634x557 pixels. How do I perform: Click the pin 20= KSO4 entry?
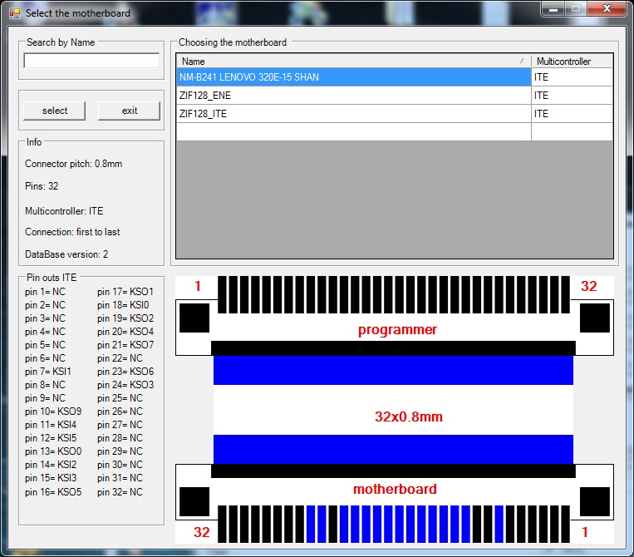coord(125,332)
